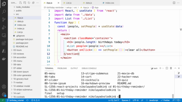Open data.js in the file tree
The image size is (182, 102).
20,22
